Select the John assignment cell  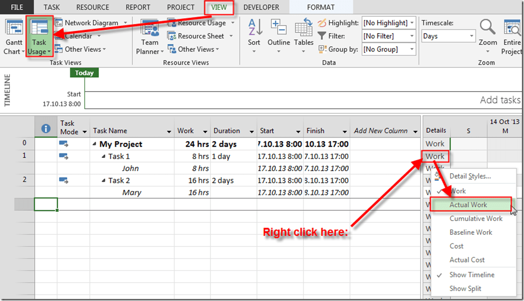130,169
